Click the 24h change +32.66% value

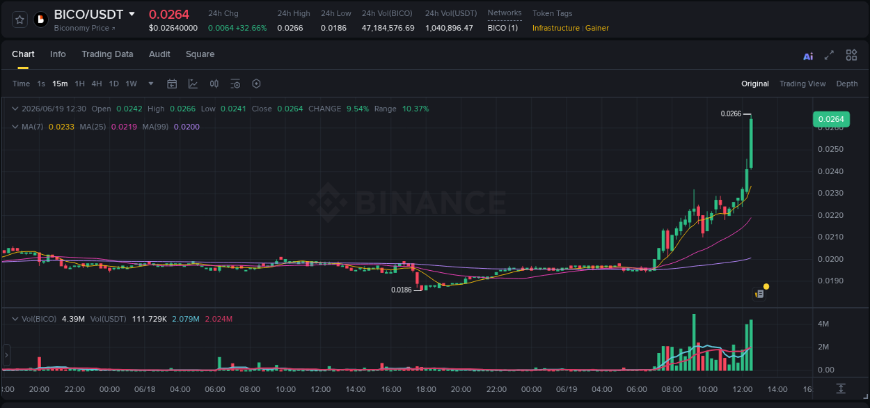[252, 28]
